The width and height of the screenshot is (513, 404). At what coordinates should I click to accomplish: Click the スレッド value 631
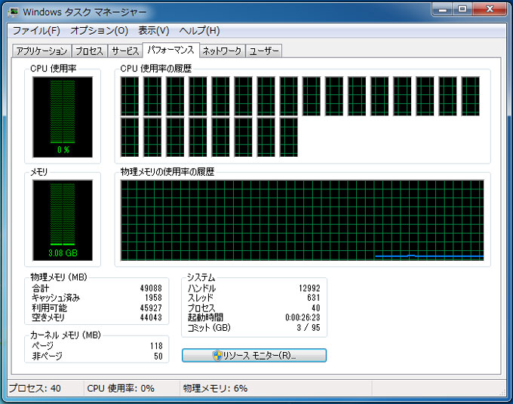313,298
